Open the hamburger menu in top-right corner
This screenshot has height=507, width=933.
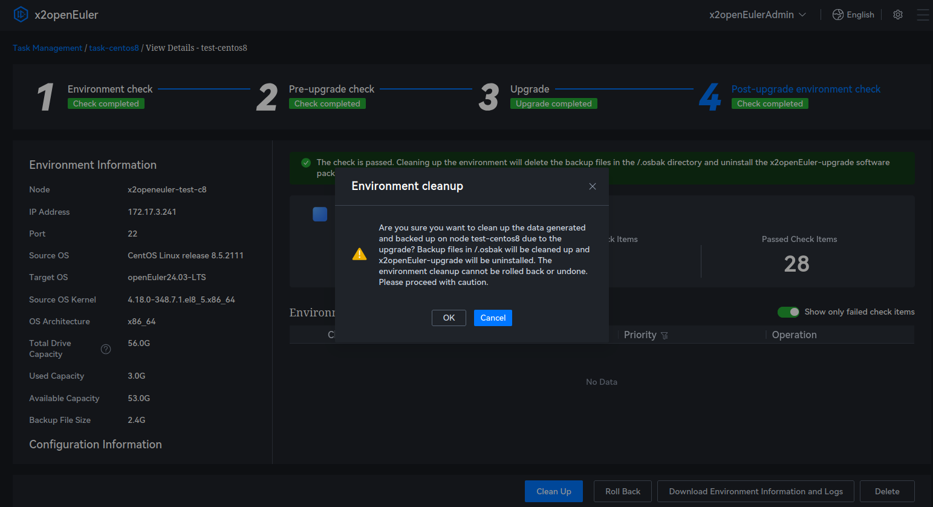[923, 15]
